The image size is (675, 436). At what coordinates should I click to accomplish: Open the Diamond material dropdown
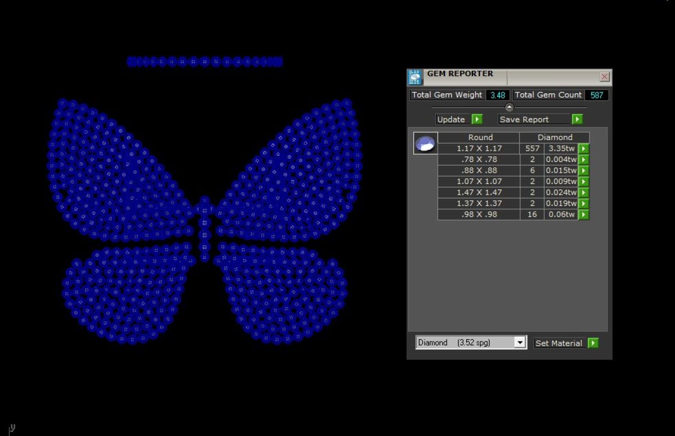click(520, 343)
